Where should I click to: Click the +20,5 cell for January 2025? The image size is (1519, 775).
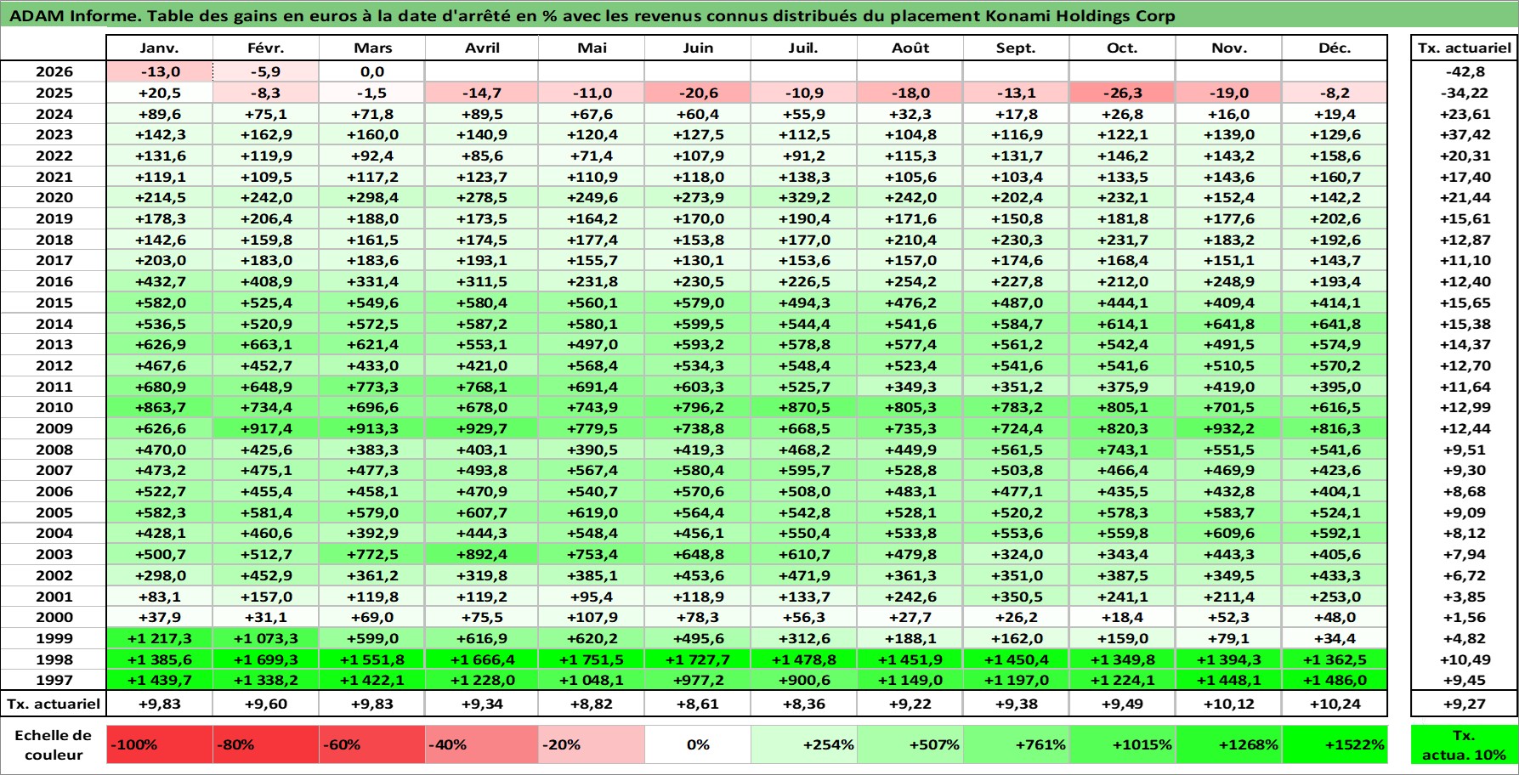coord(160,93)
